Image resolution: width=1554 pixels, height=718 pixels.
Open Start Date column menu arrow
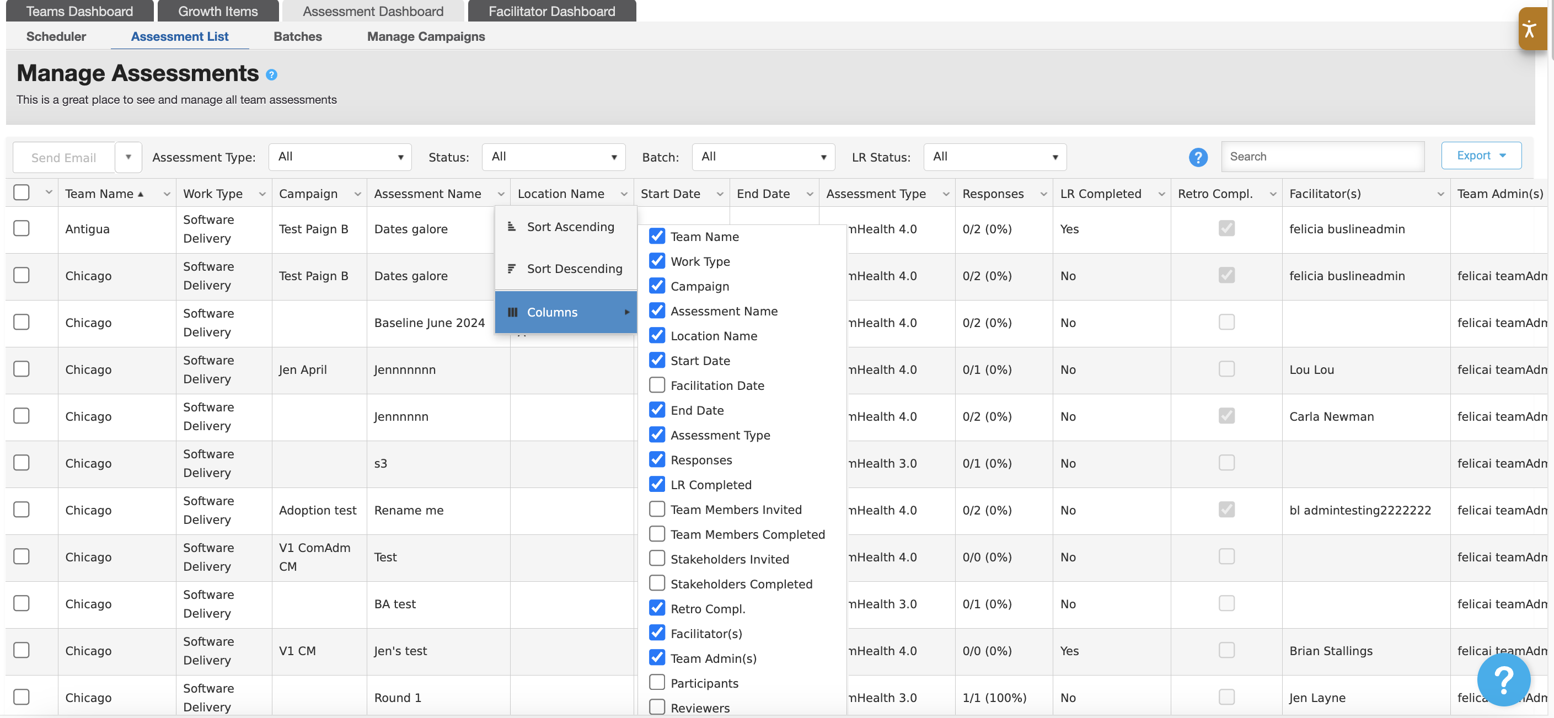point(720,194)
